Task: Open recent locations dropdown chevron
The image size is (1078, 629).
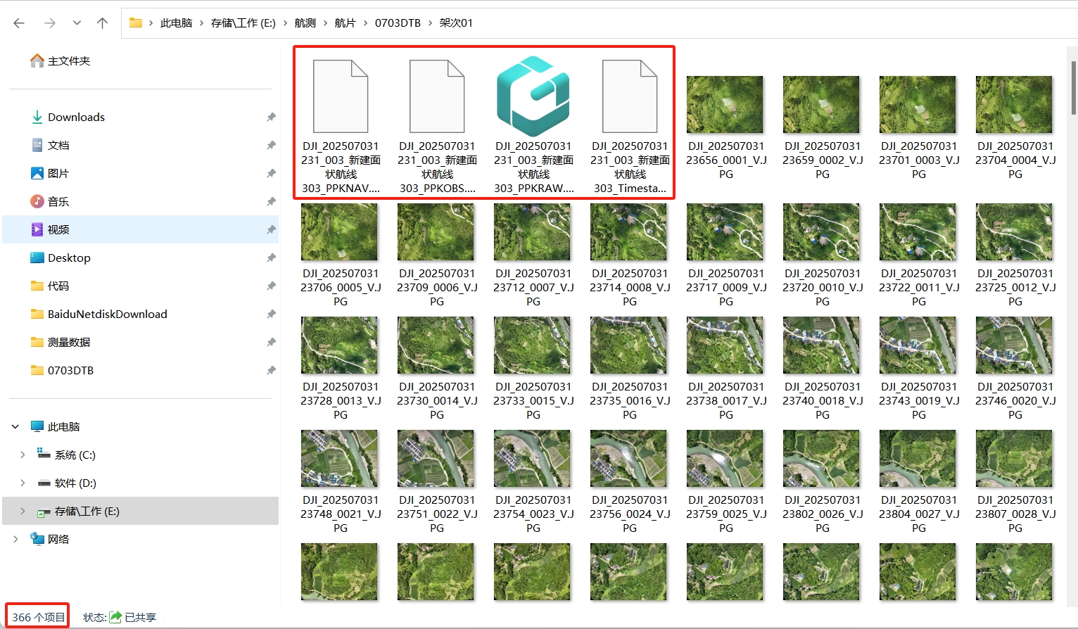Action: click(x=77, y=23)
